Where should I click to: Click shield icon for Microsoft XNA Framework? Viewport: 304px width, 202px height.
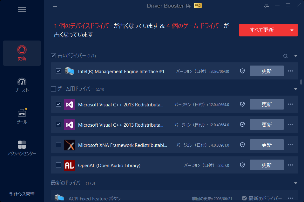(x=242, y=145)
